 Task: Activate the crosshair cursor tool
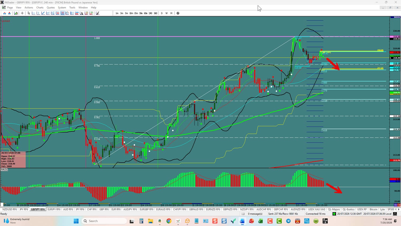[x=22, y=13]
